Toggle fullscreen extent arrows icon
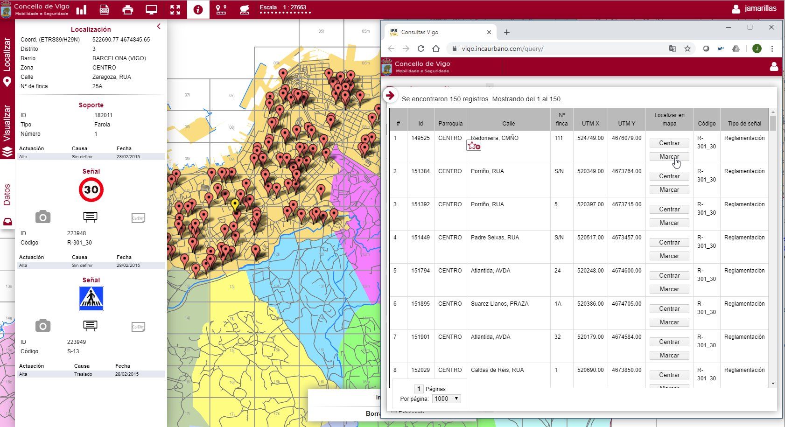The width and height of the screenshot is (785, 427). click(175, 10)
